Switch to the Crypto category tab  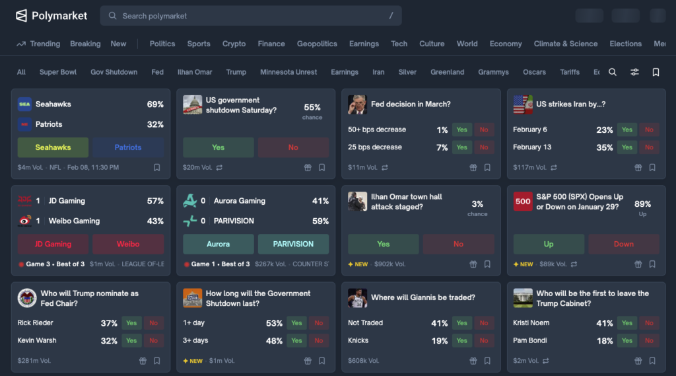[234, 44]
